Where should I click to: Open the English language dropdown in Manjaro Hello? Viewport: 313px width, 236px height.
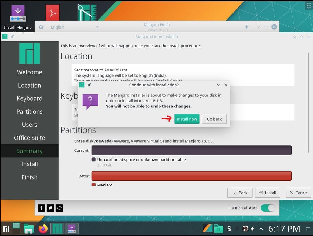point(75,27)
